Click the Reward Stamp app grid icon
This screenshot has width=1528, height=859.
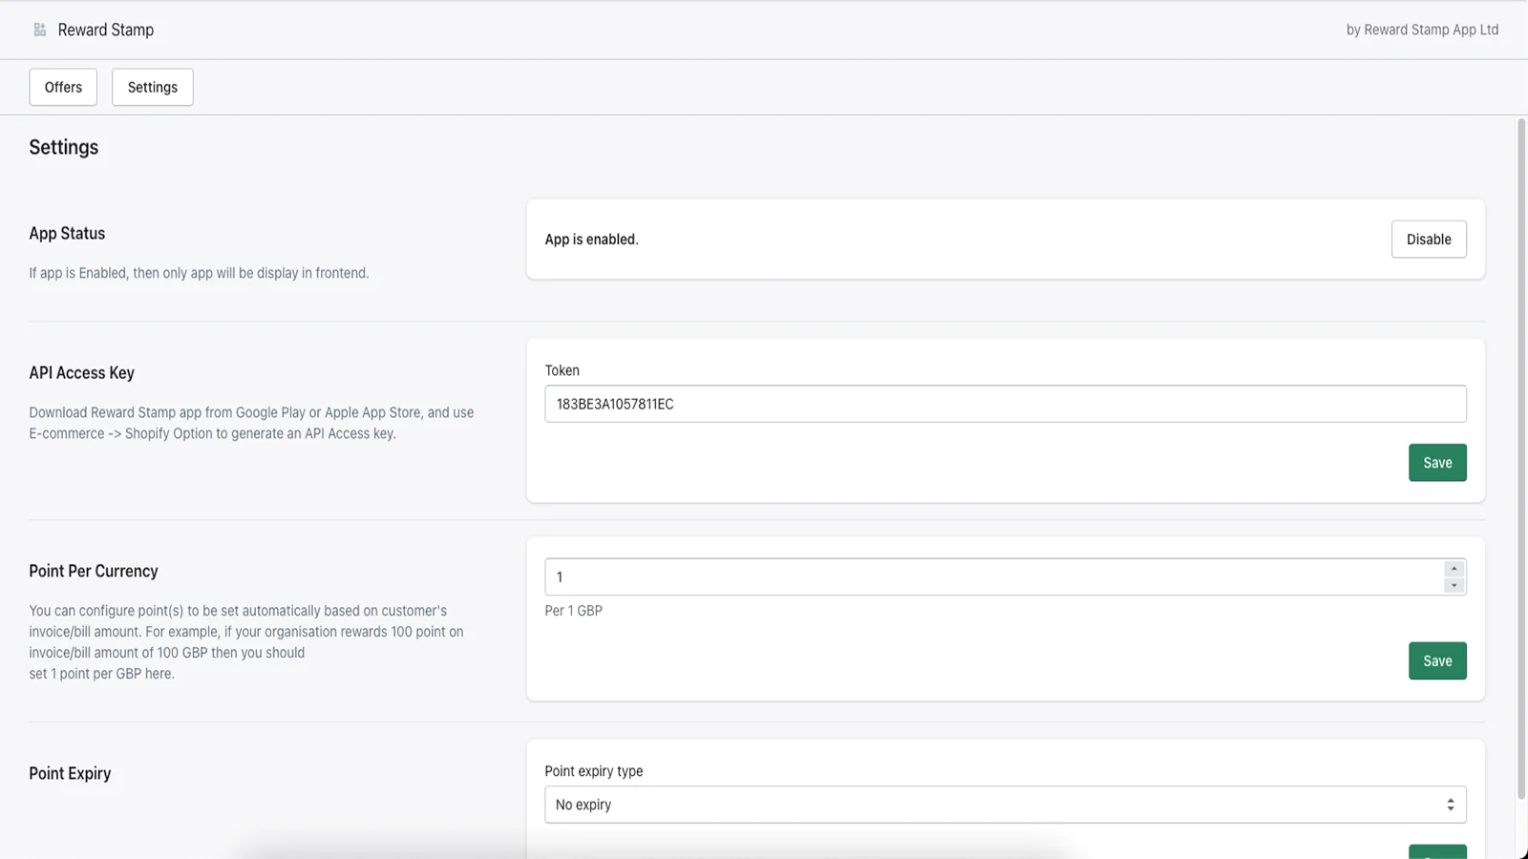(x=40, y=30)
